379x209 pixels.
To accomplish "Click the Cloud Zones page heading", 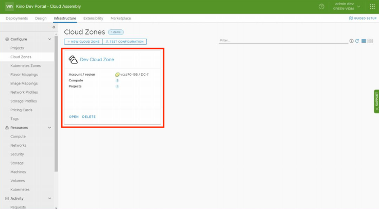I will [84, 32].
